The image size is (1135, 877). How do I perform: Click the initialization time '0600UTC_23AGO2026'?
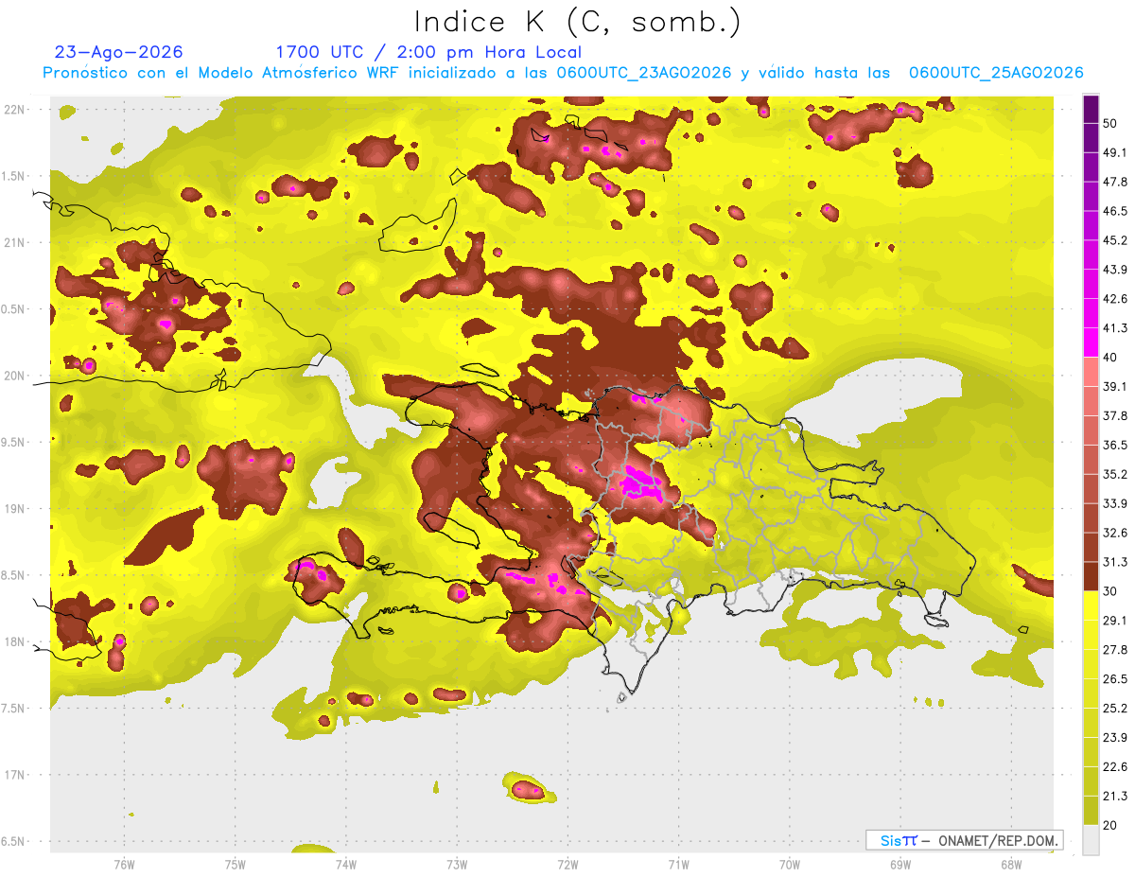643,73
